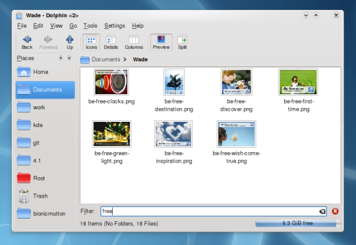Close the Places panel
Screen dimensions: 356x245
click(x=69, y=58)
